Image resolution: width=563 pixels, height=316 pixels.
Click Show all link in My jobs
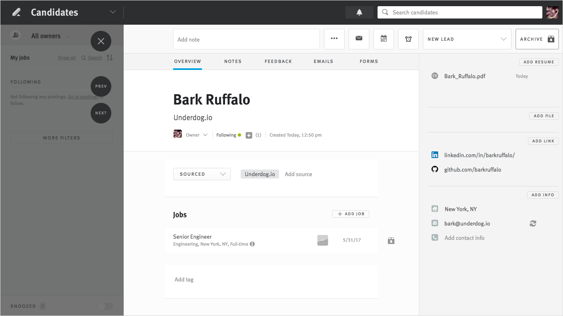click(x=66, y=58)
